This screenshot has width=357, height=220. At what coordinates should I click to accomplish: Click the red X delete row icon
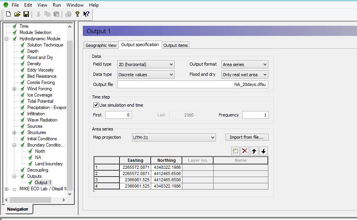coord(245,151)
